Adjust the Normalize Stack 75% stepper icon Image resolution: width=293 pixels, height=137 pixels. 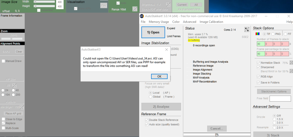pyautogui.click(x=291, y=63)
